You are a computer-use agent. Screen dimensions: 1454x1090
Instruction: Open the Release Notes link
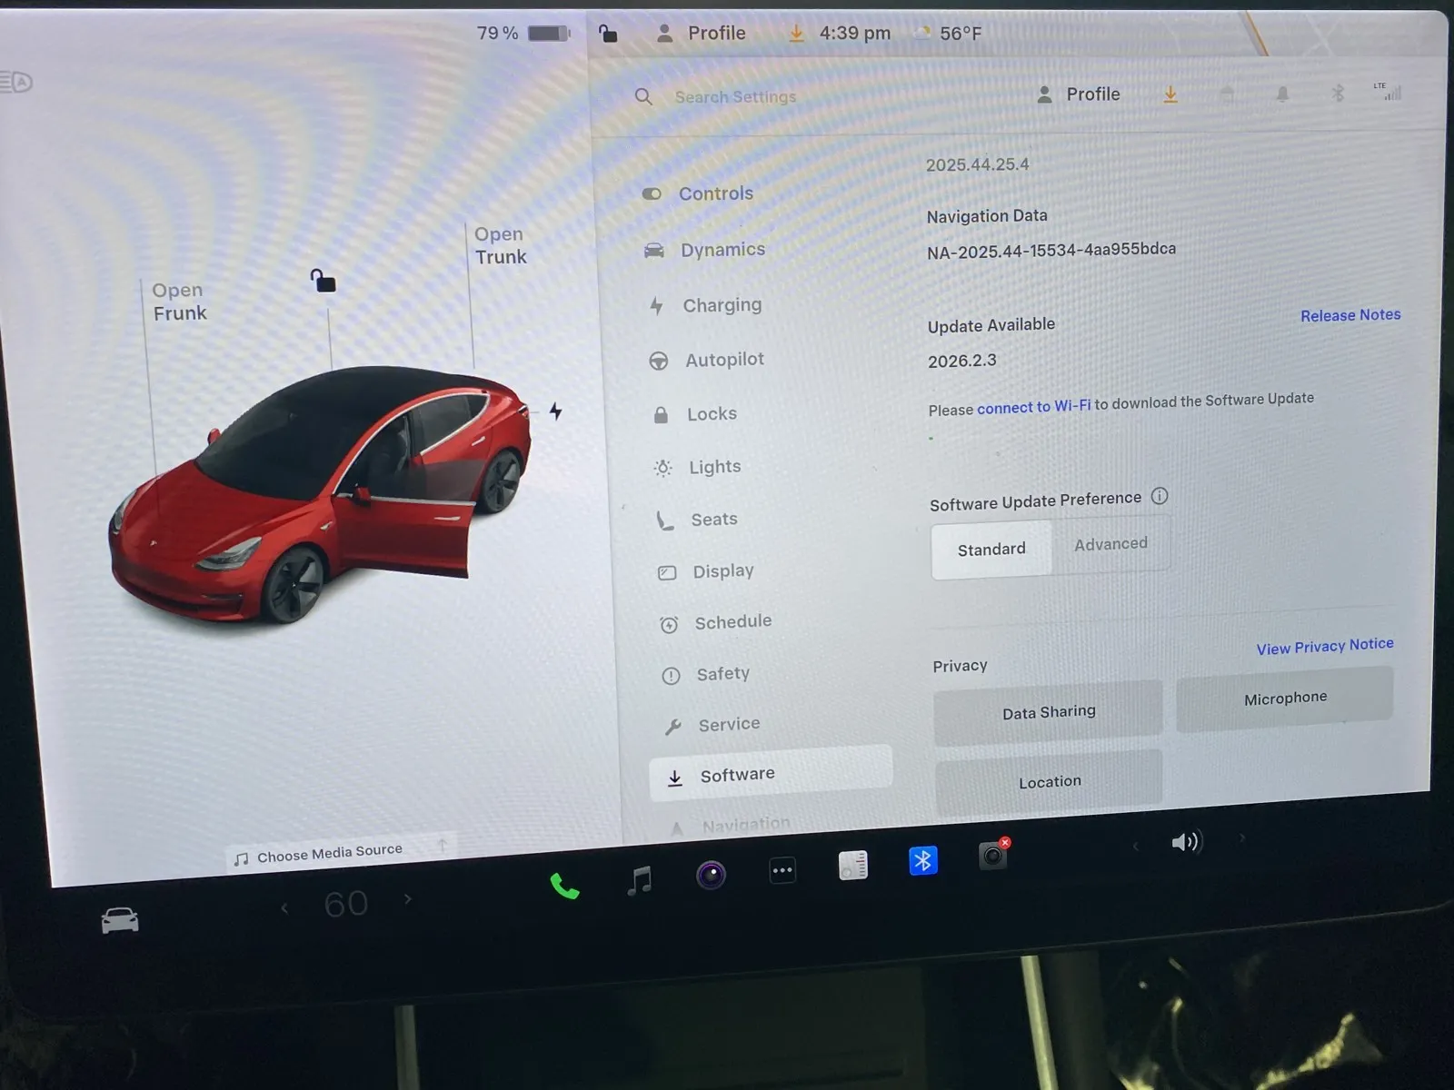[x=1349, y=315]
